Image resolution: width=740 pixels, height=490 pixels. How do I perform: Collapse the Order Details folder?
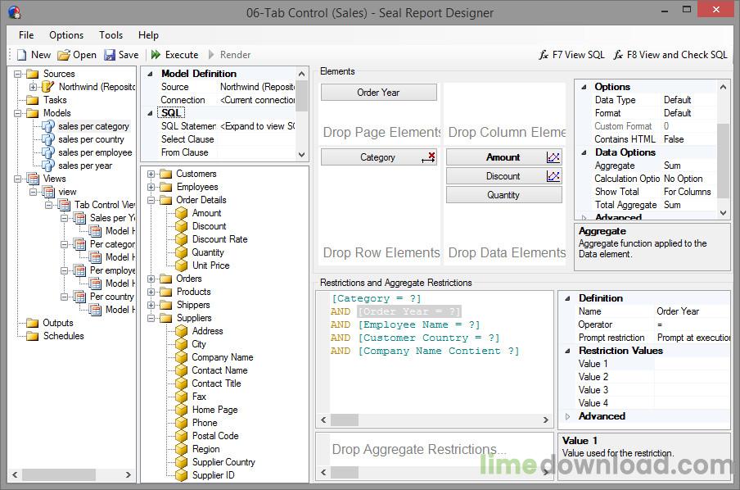click(151, 201)
